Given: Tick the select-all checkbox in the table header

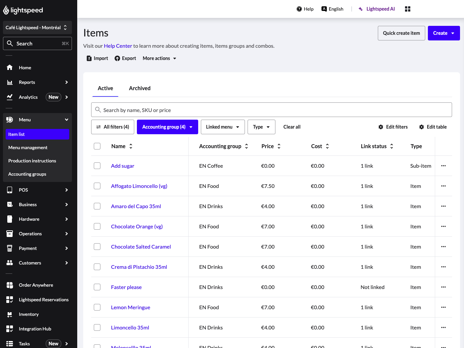Looking at the screenshot, I should [97, 146].
